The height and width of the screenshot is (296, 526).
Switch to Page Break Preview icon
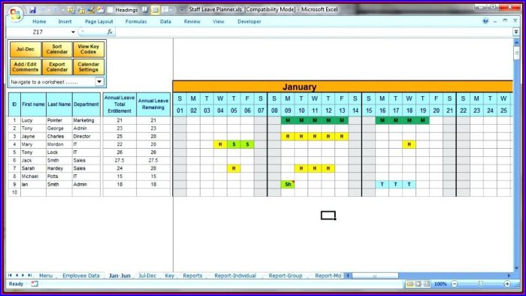pos(426,284)
